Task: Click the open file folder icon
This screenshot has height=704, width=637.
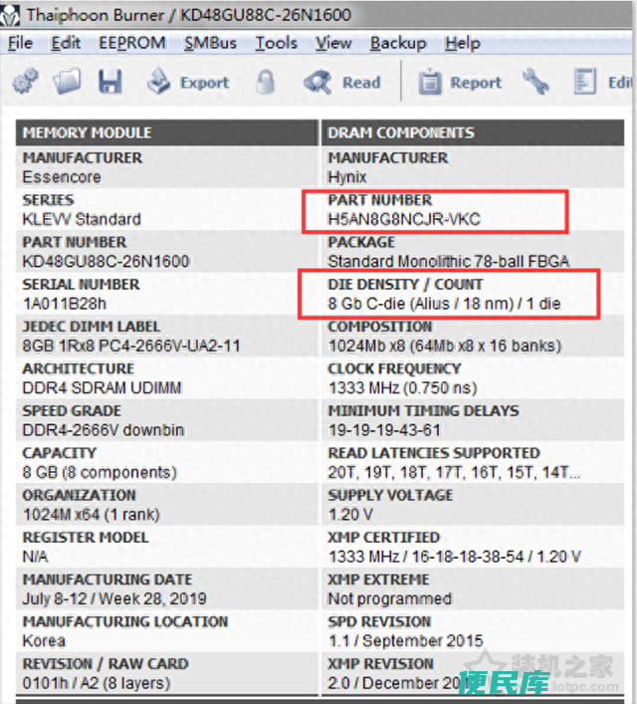Action: point(68,82)
